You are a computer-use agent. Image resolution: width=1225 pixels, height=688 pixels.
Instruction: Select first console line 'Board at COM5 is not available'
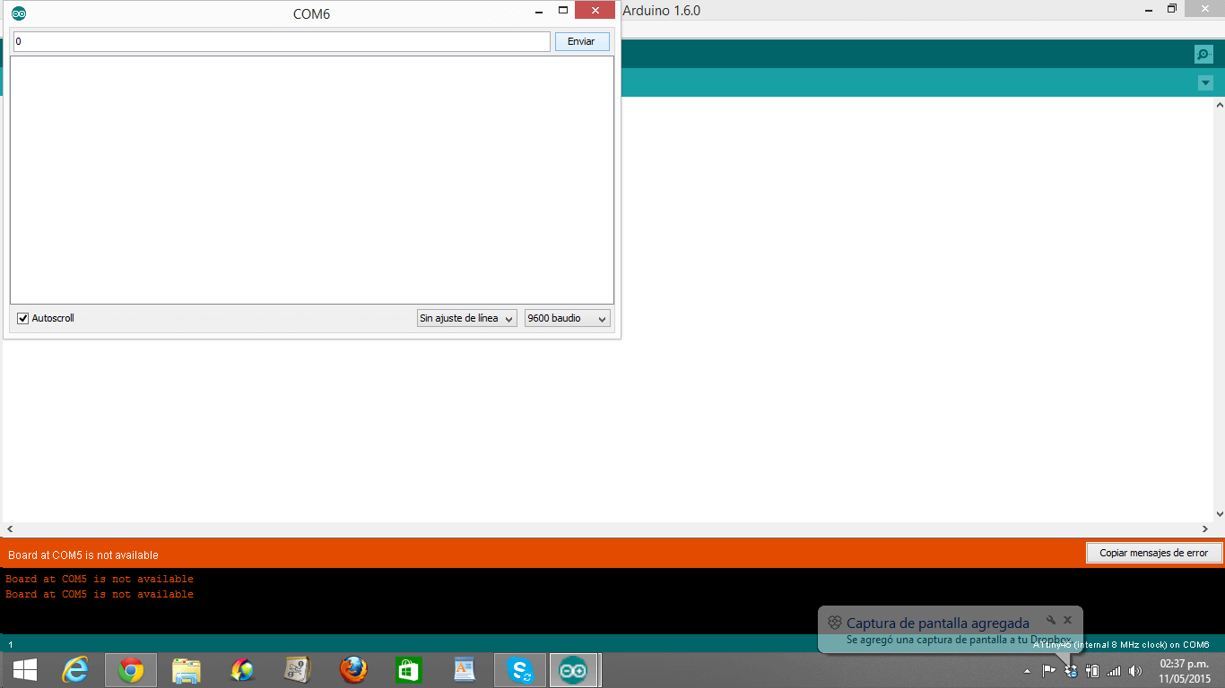(x=100, y=579)
